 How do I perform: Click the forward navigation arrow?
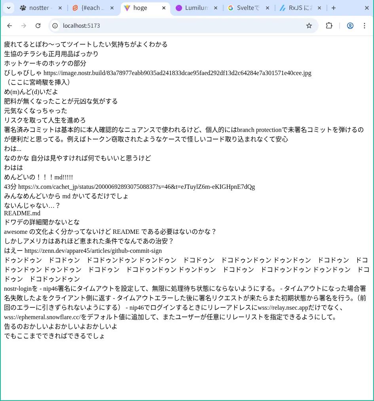tap(24, 26)
